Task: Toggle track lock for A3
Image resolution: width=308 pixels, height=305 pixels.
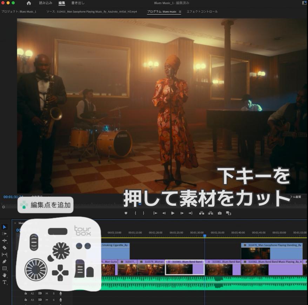Action: [x=26, y=300]
